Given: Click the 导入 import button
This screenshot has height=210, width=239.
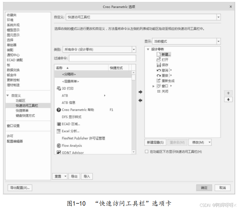Looking at the screenshot, I should tap(87, 176).
